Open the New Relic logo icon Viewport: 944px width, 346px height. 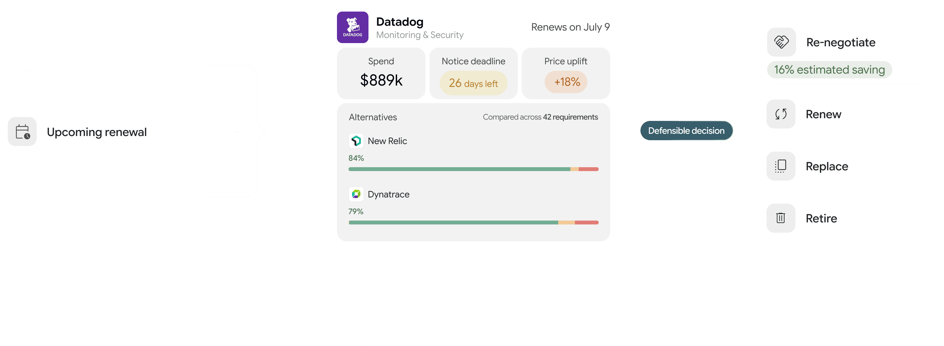click(x=356, y=141)
